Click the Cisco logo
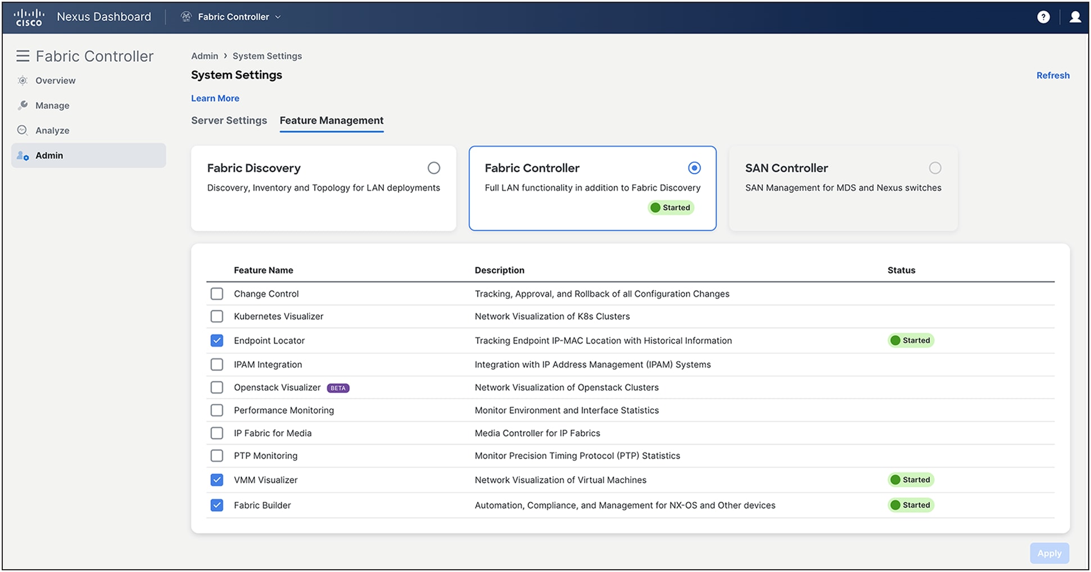This screenshot has height=572, width=1091. coord(29,17)
